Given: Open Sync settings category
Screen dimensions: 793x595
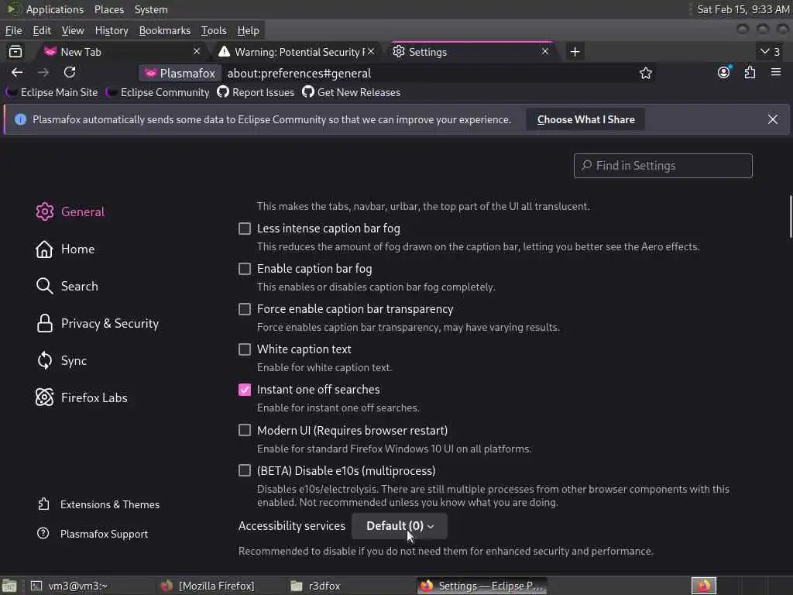Looking at the screenshot, I should click(x=61, y=361).
